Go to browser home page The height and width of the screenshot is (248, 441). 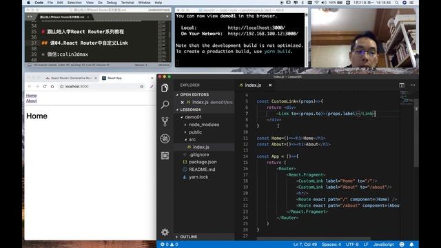(52, 87)
